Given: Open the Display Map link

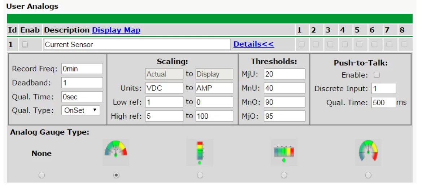Looking at the screenshot, I should [116, 30].
